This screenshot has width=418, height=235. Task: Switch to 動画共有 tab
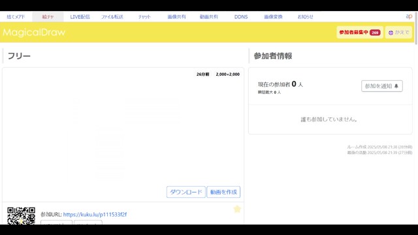[209, 17]
